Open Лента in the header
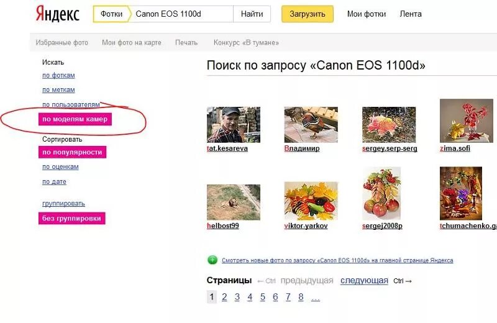Image resolution: width=497 pixels, height=323 pixels. pyautogui.click(x=411, y=14)
